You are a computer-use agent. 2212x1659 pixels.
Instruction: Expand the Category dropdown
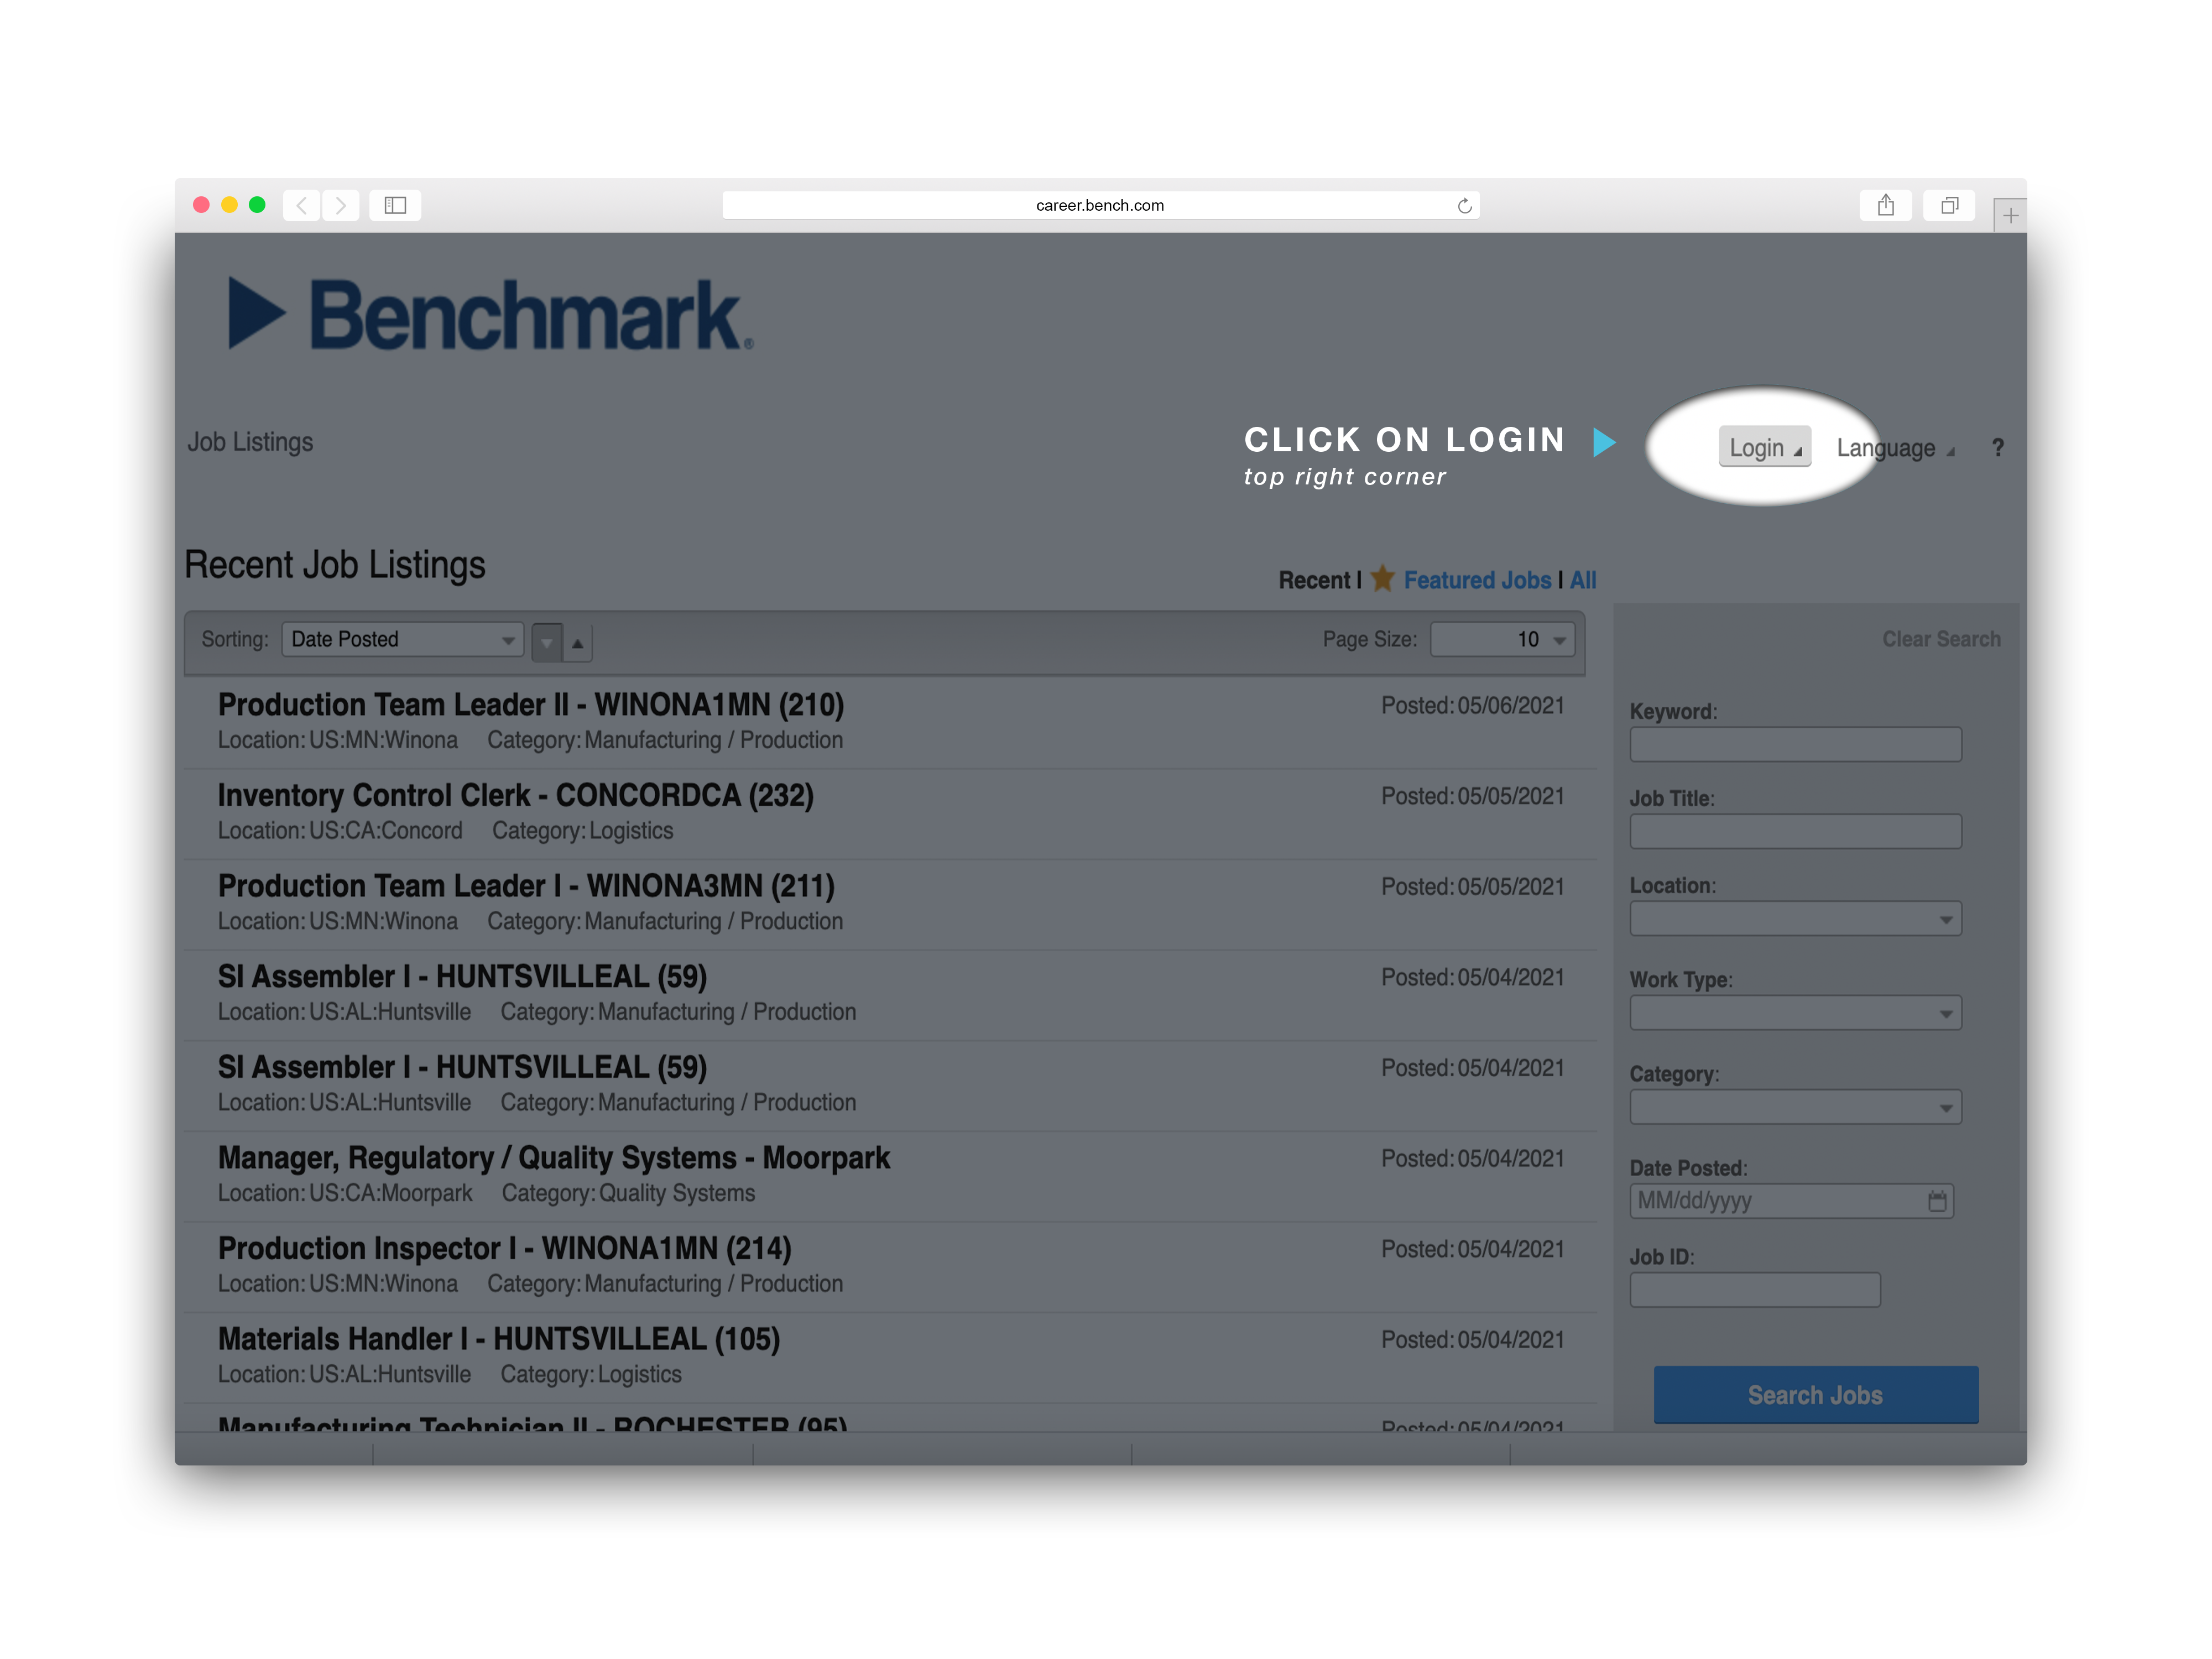click(1795, 1107)
